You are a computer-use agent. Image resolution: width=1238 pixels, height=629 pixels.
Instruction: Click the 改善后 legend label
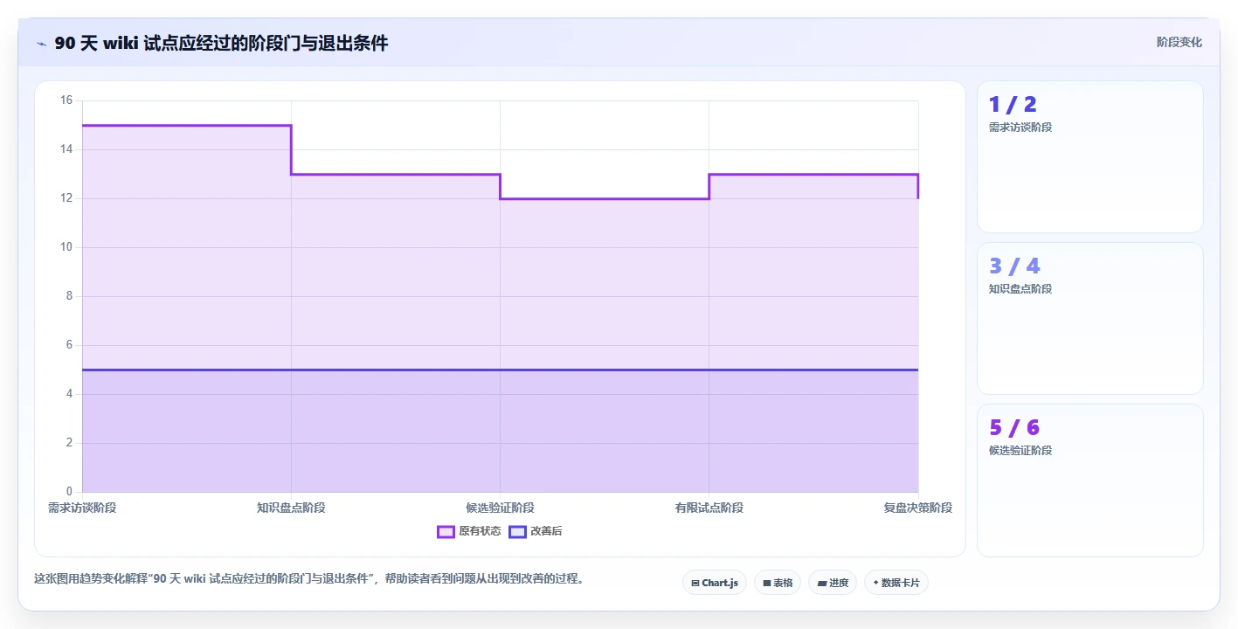pyautogui.click(x=546, y=531)
